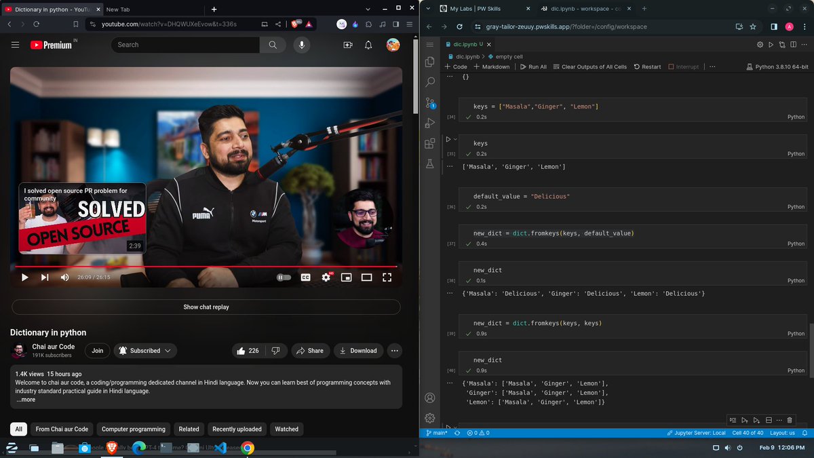The image size is (814, 458).
Task: Mute the video with the speaker icon
Action: pos(65,277)
